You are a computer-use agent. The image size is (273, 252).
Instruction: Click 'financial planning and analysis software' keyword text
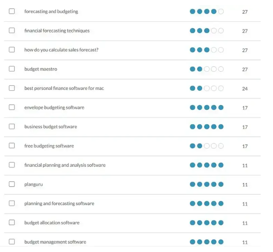[x=65, y=165]
